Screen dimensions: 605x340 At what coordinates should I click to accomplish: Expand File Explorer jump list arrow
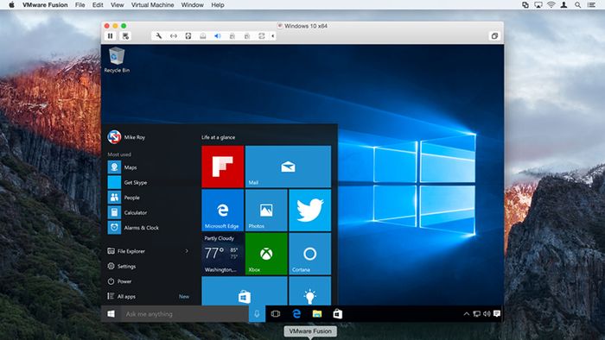pos(187,251)
